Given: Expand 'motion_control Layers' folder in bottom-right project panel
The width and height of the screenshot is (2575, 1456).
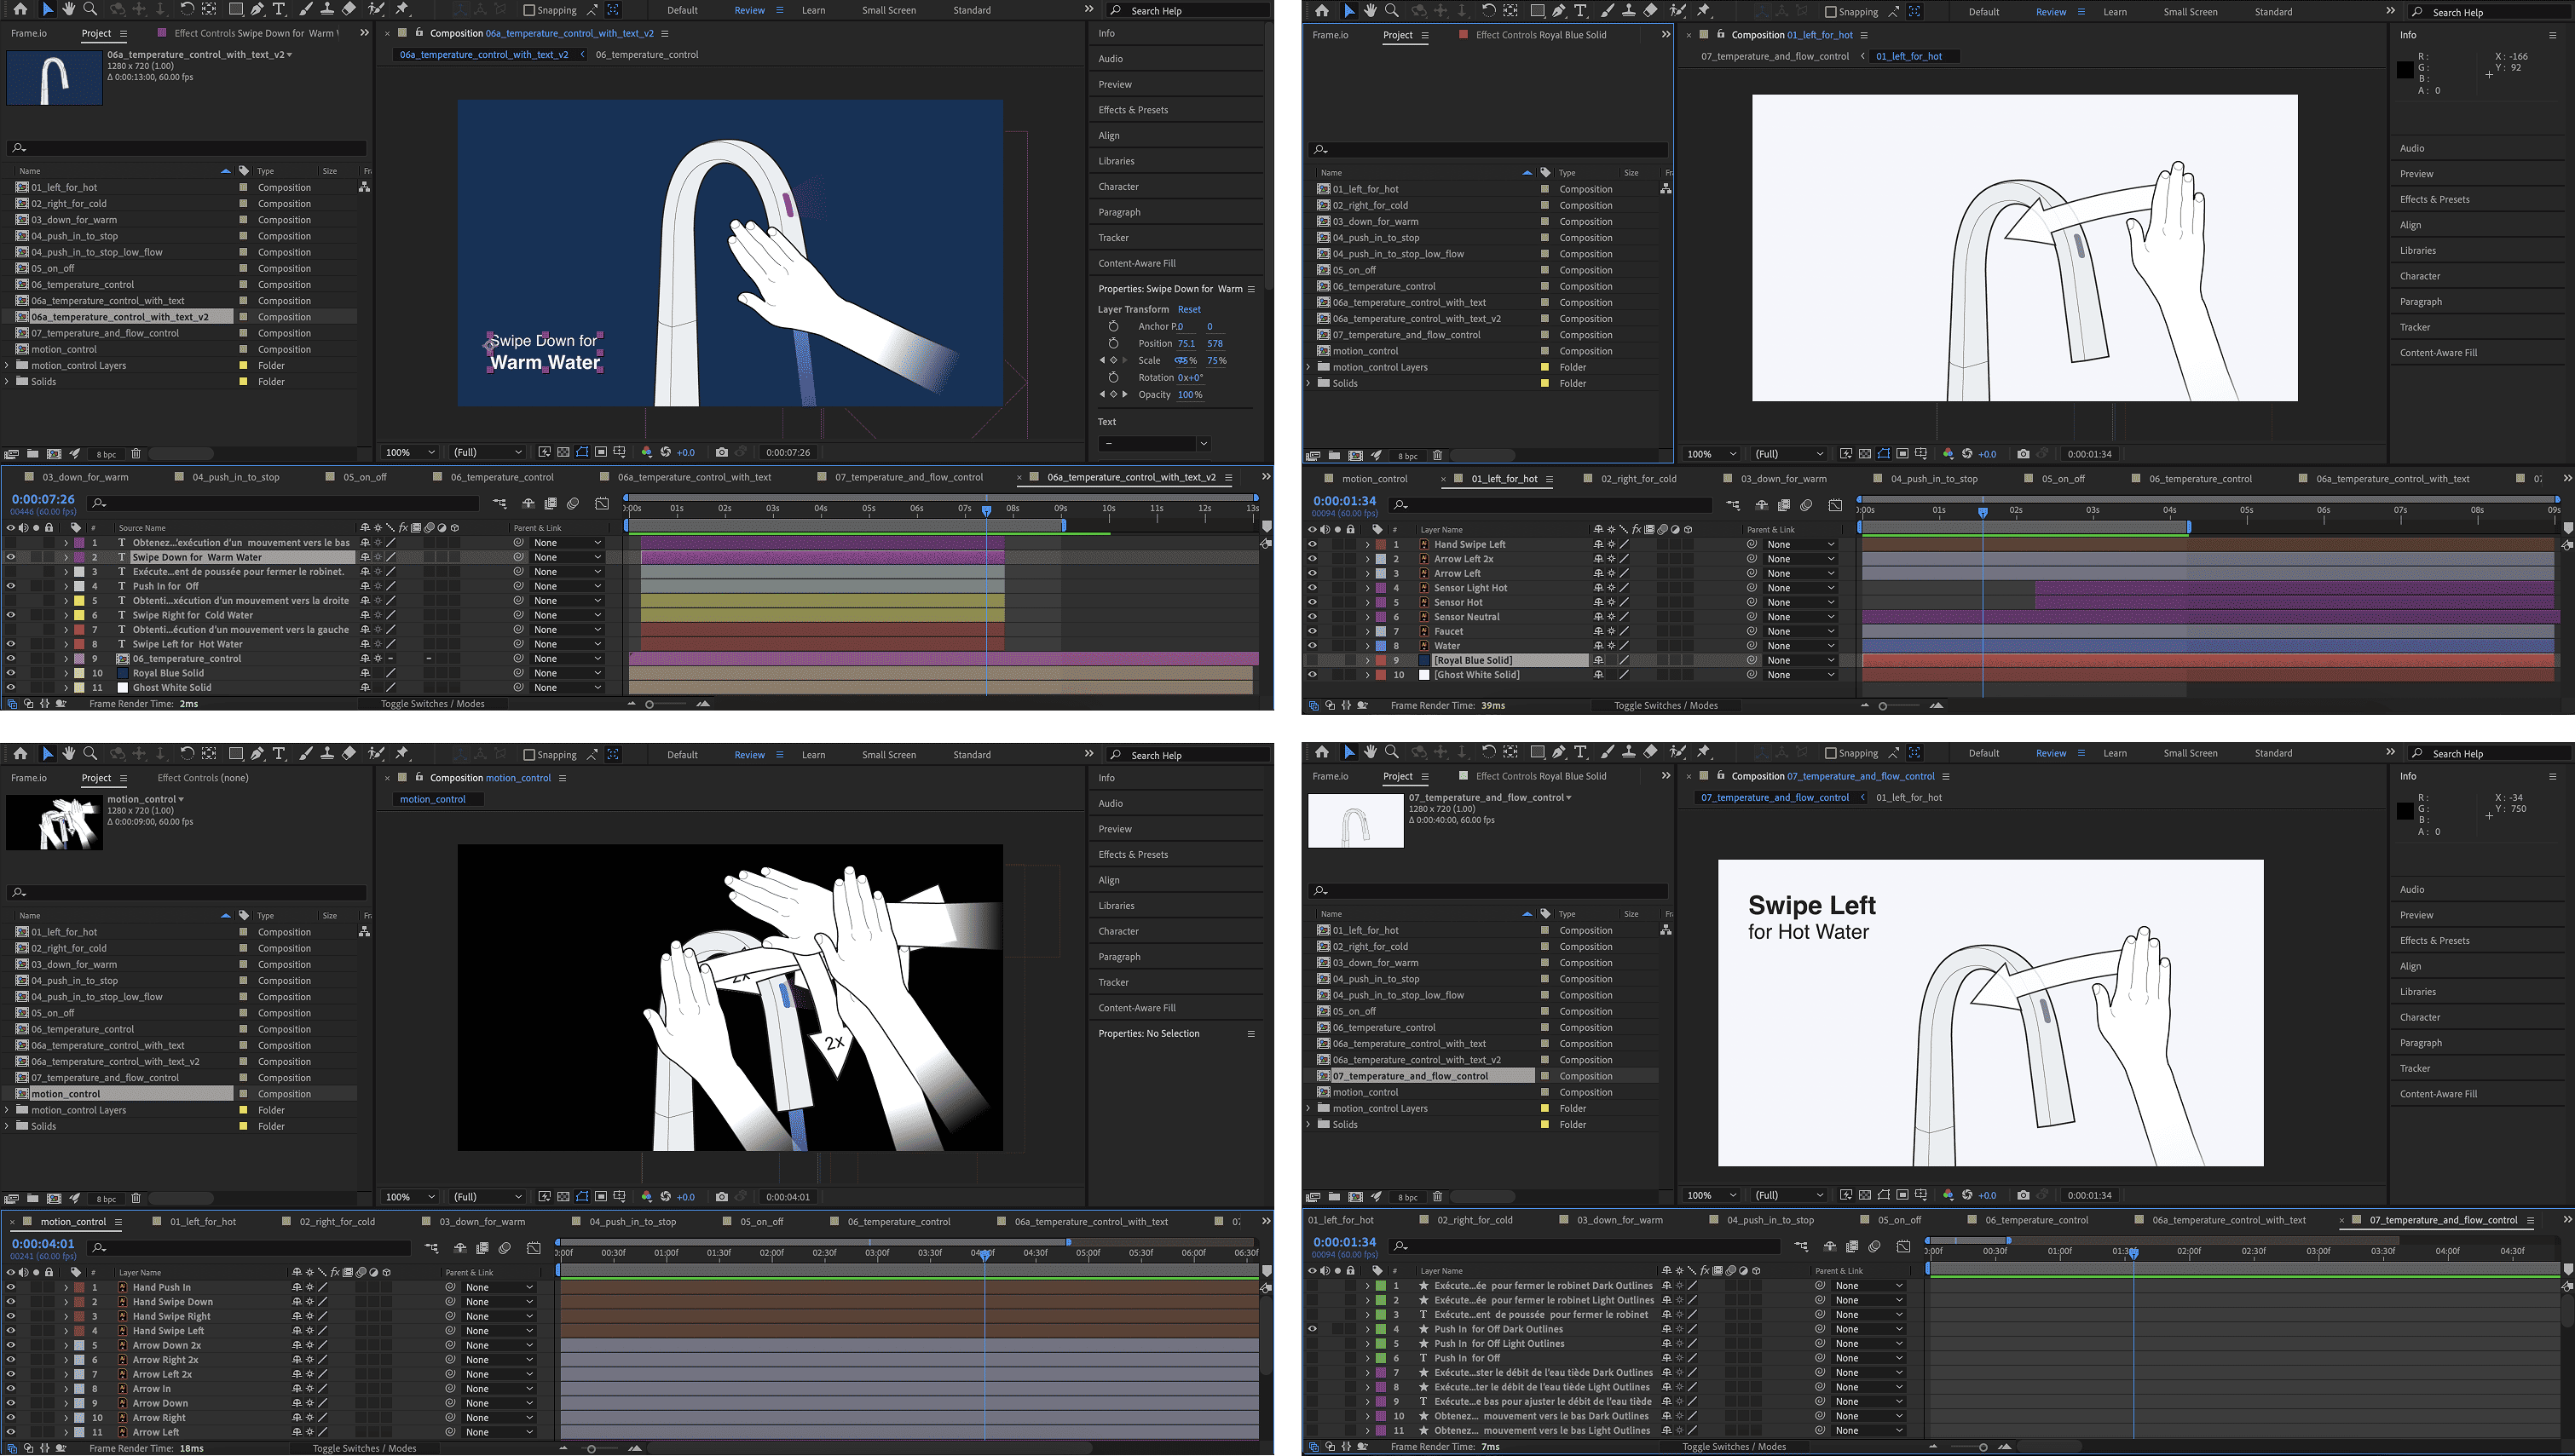Looking at the screenshot, I should tap(1308, 1108).
